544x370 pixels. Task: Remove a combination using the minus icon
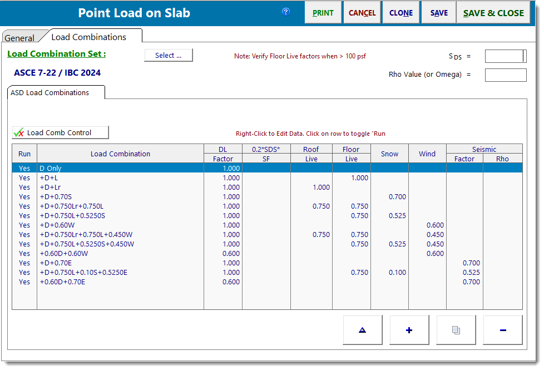pos(502,329)
